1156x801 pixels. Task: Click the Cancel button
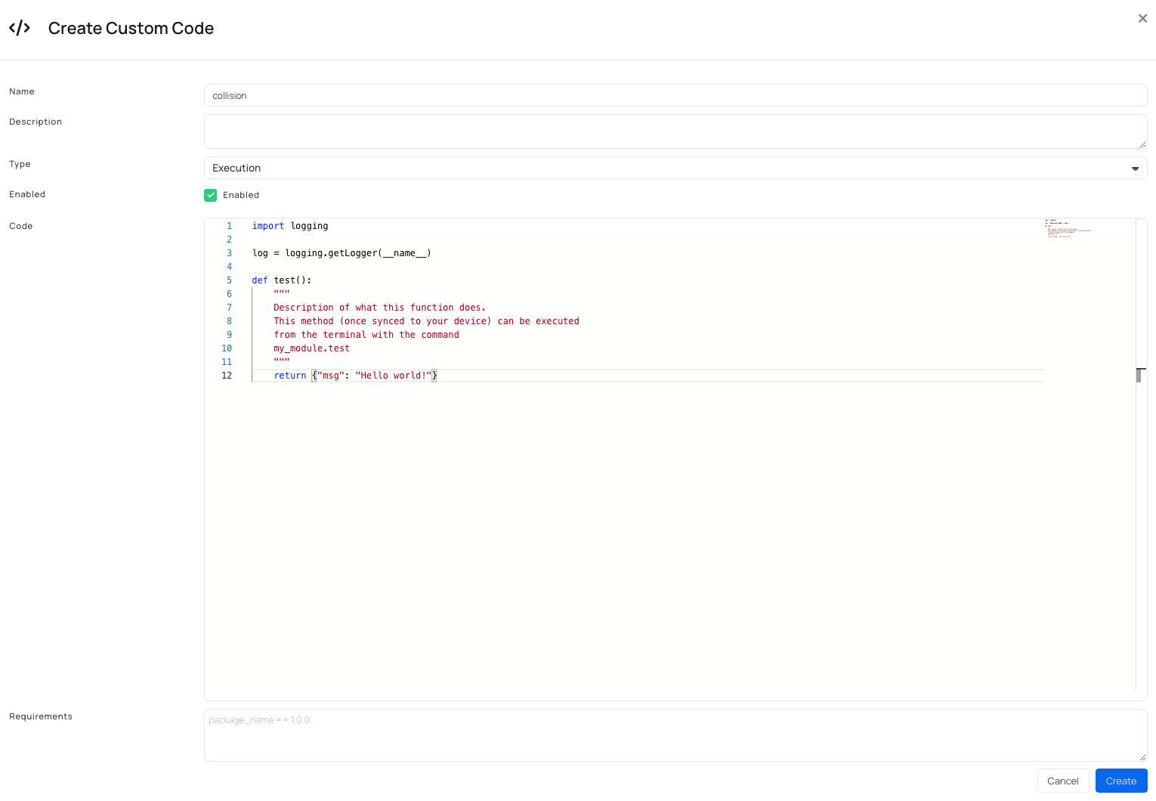coord(1063,781)
